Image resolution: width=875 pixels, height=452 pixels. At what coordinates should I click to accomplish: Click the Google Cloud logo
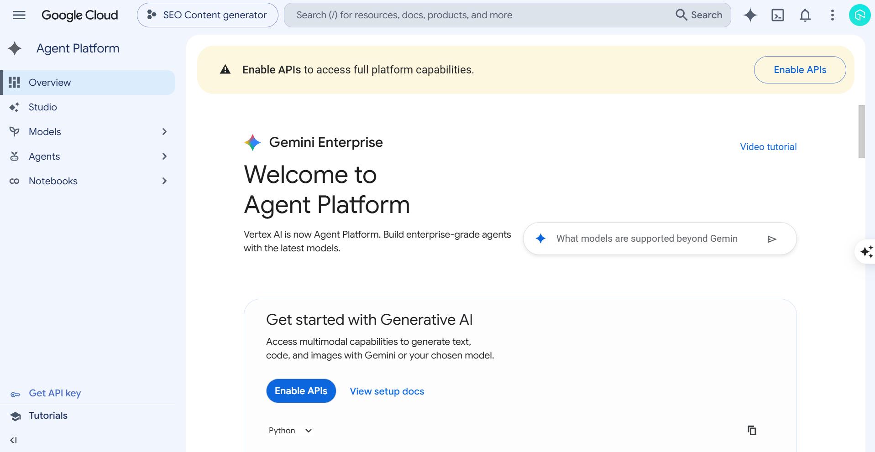[79, 15]
